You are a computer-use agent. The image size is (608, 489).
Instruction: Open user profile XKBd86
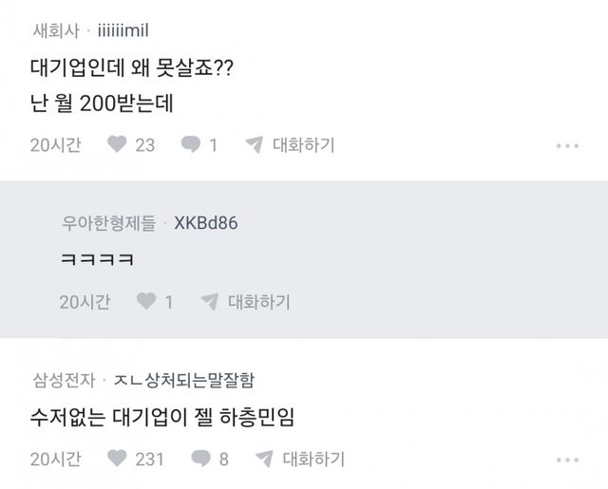coord(206,223)
